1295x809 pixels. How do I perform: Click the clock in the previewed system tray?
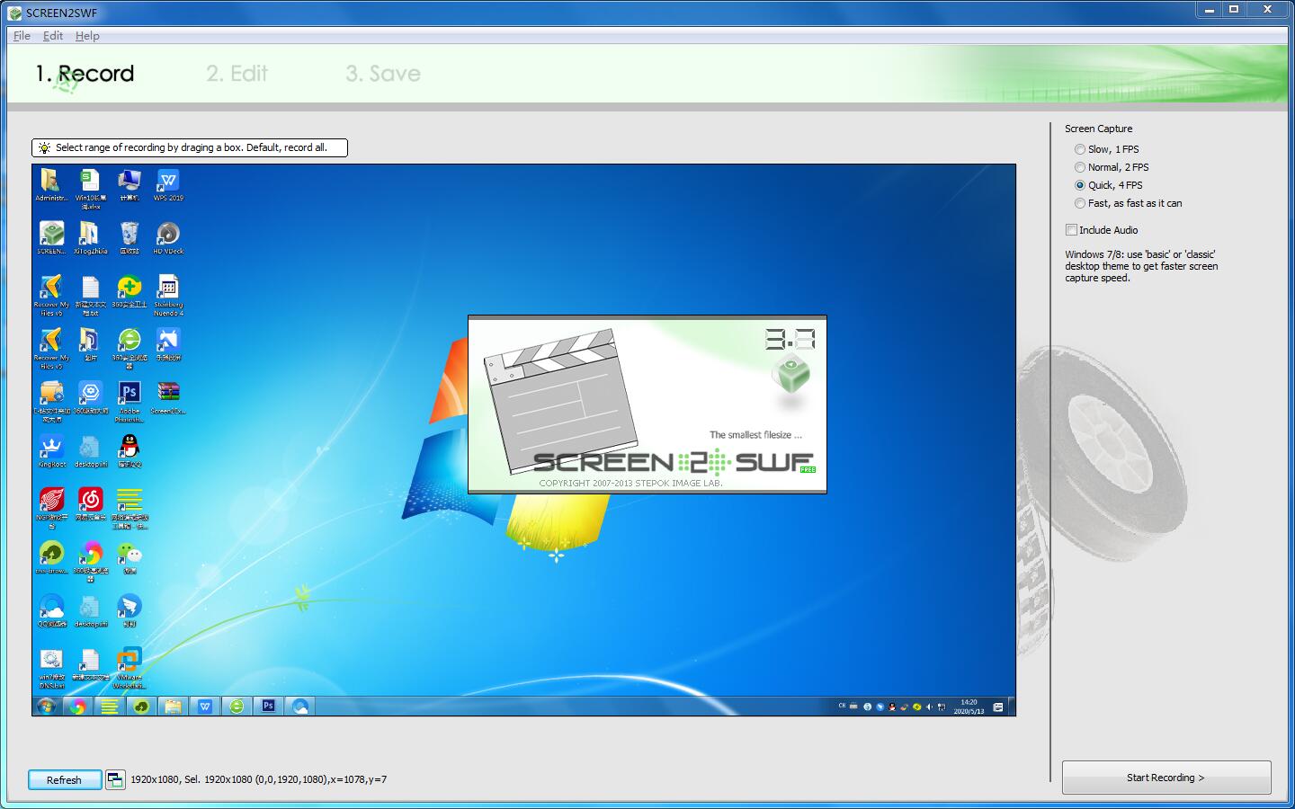tap(969, 707)
